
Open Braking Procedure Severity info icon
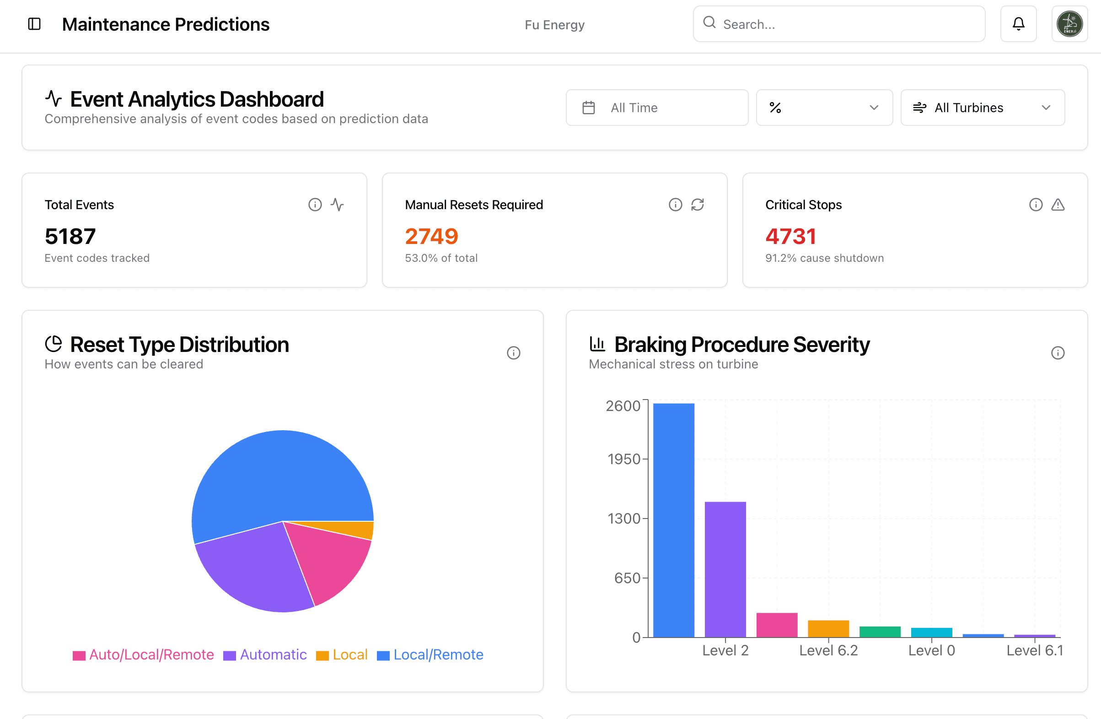[x=1058, y=353]
